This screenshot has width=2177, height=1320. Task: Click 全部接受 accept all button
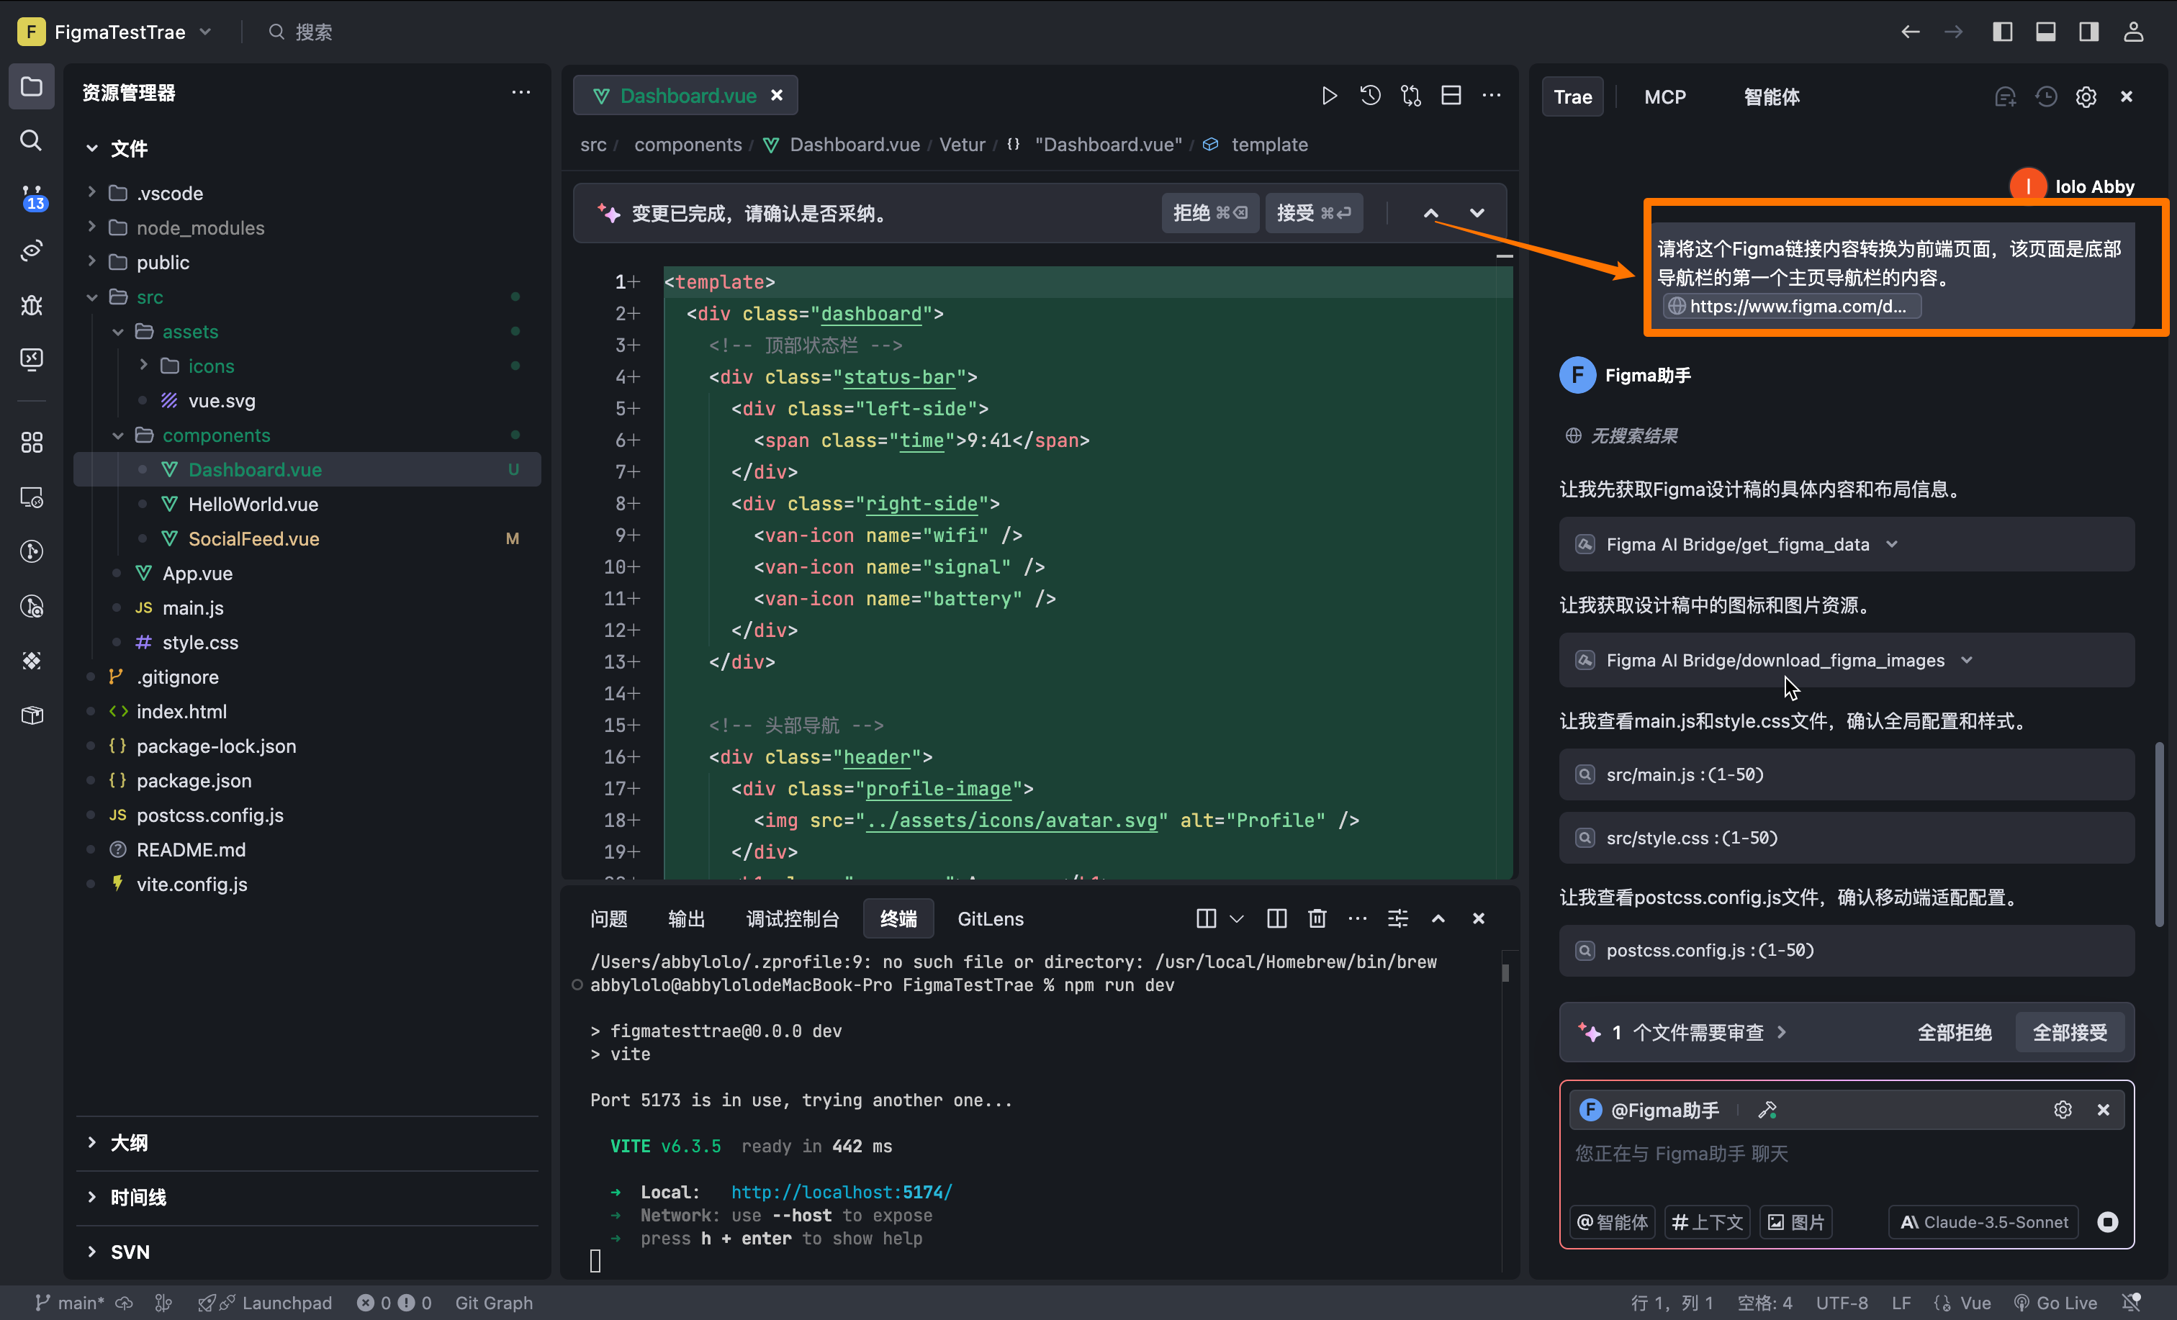click(x=2070, y=1032)
